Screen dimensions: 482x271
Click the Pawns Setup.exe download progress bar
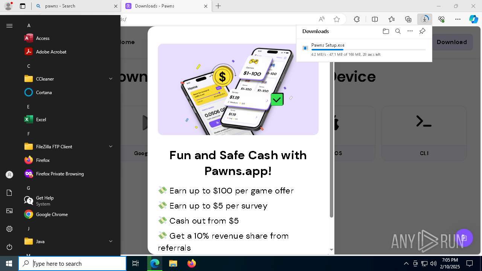369,50
